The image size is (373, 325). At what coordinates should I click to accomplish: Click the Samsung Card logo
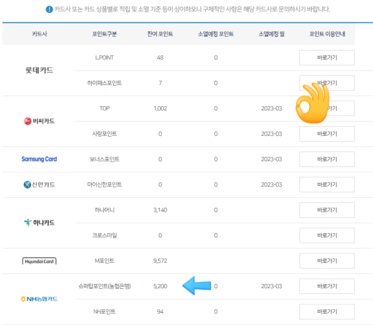[39, 159]
